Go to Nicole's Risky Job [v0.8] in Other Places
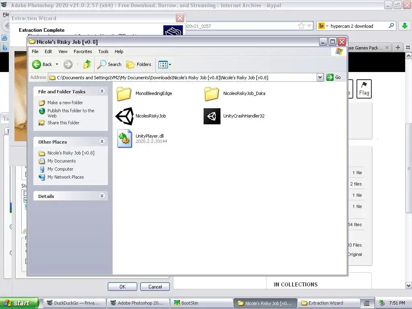 click(71, 153)
